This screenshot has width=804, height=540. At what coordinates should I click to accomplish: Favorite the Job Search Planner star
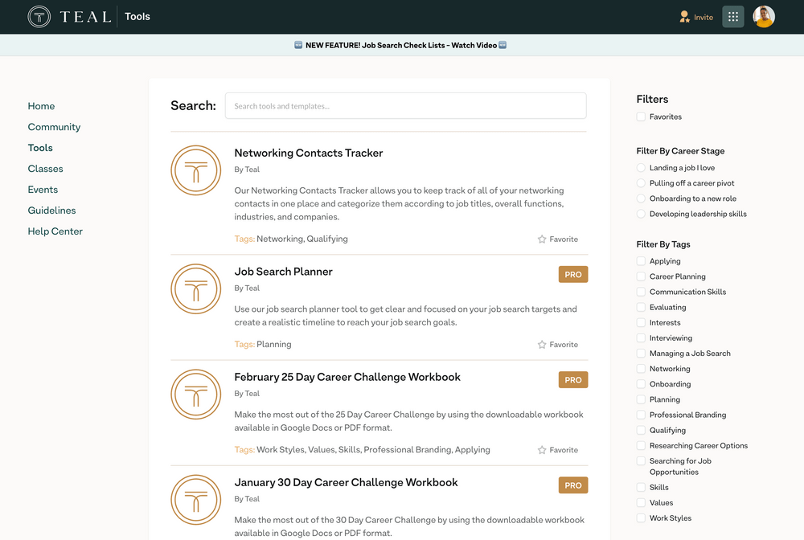pos(542,345)
